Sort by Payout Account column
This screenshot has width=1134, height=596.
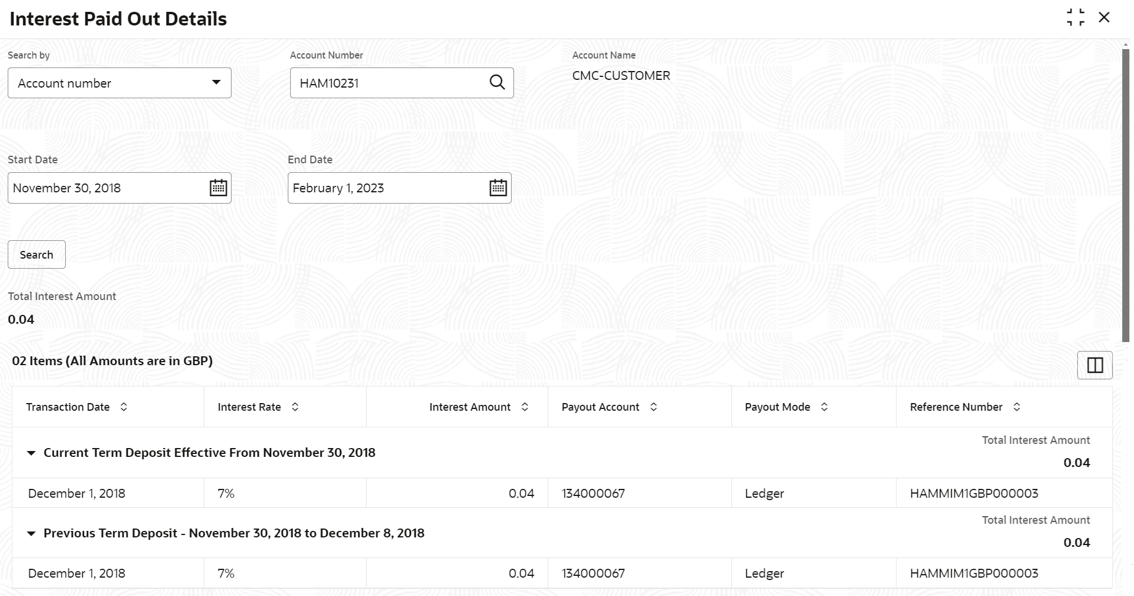(654, 407)
